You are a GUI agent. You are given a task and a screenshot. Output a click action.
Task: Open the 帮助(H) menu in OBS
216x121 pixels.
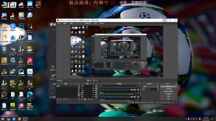[102, 23]
